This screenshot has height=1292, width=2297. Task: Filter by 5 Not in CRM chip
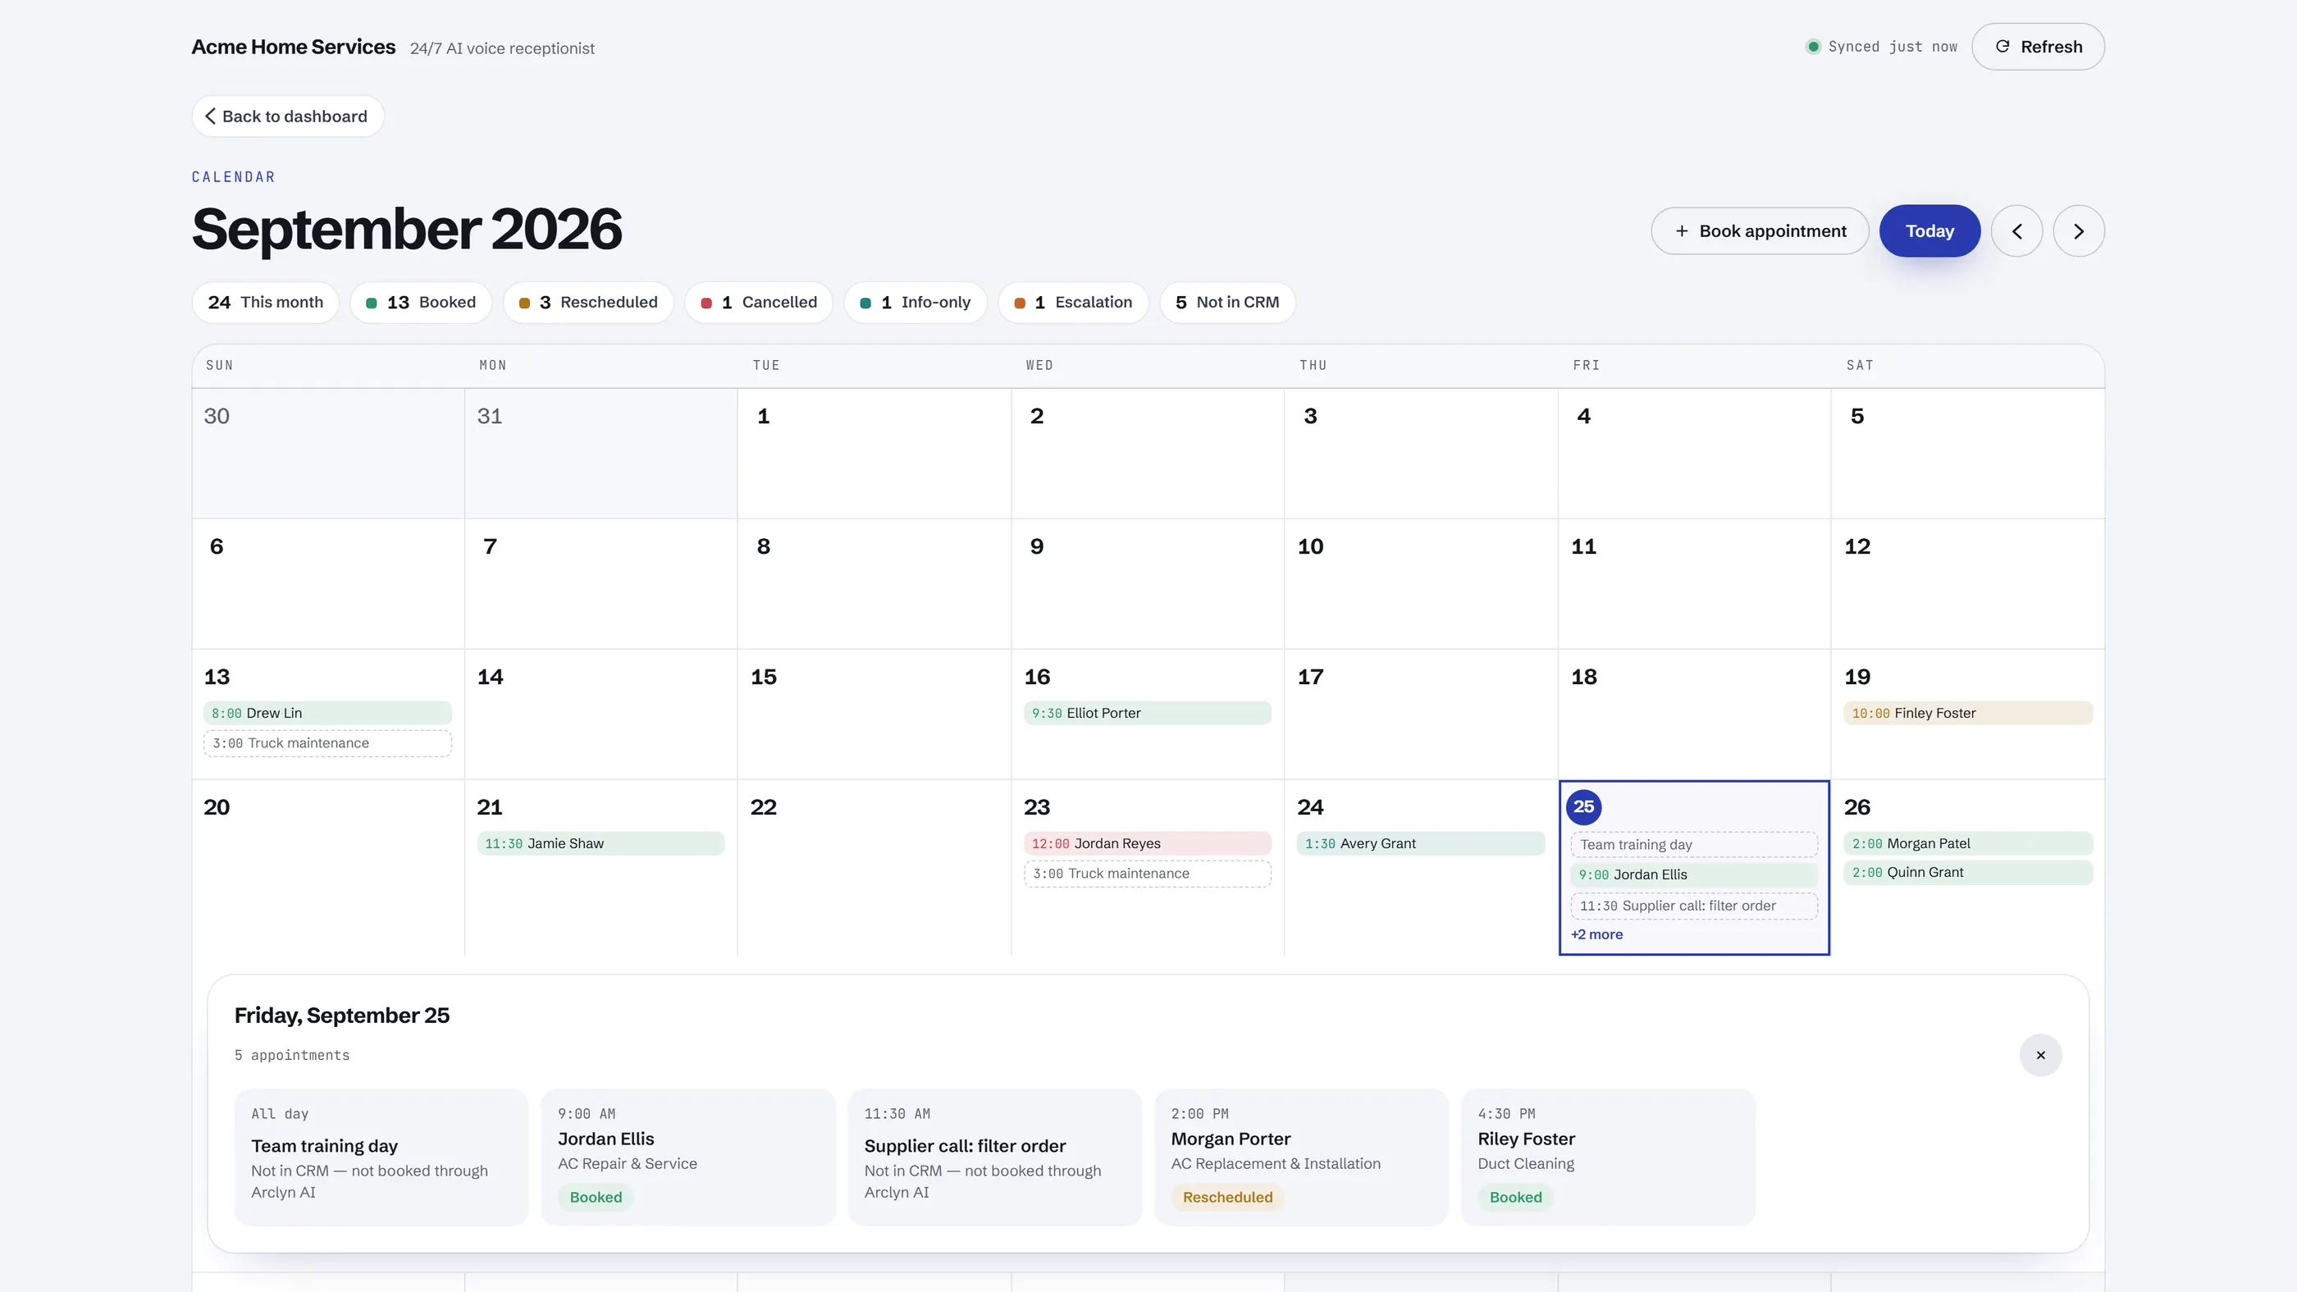pos(1227,302)
